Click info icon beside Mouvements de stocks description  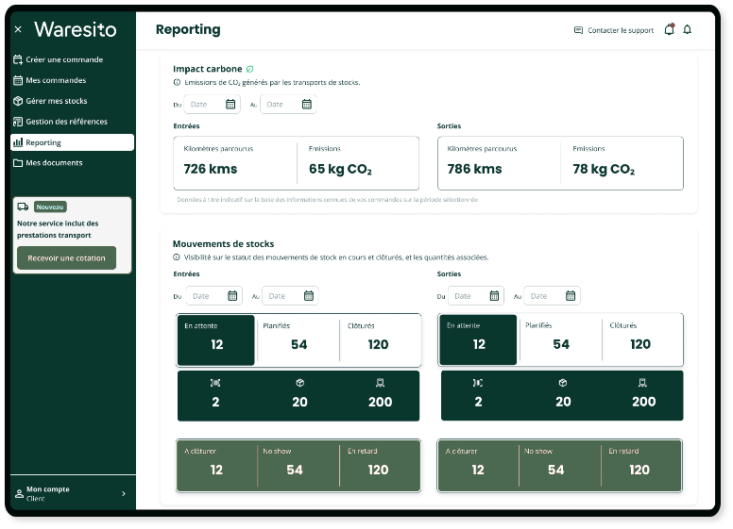point(177,257)
